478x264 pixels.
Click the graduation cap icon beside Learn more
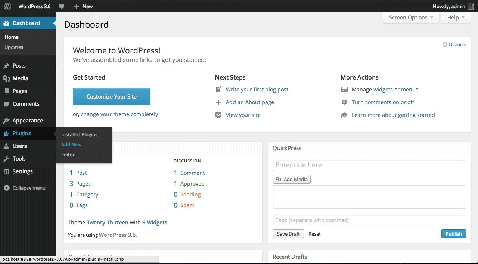point(344,115)
